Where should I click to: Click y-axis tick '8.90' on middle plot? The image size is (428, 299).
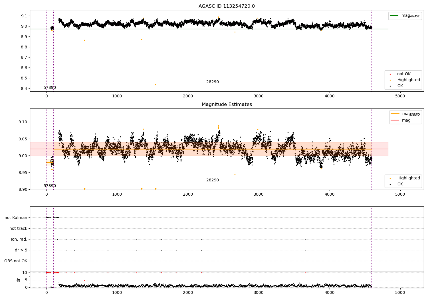point(23,189)
